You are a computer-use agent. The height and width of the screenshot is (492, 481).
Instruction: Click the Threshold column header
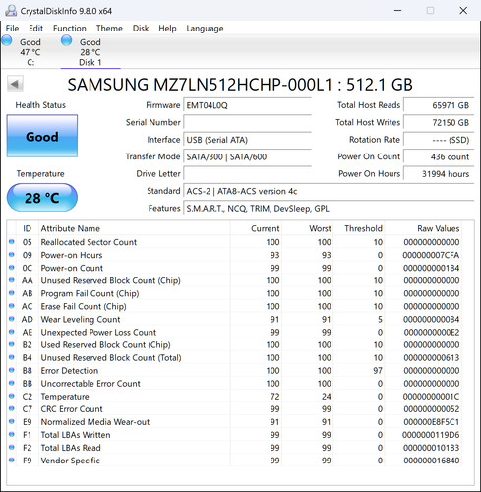pos(363,228)
